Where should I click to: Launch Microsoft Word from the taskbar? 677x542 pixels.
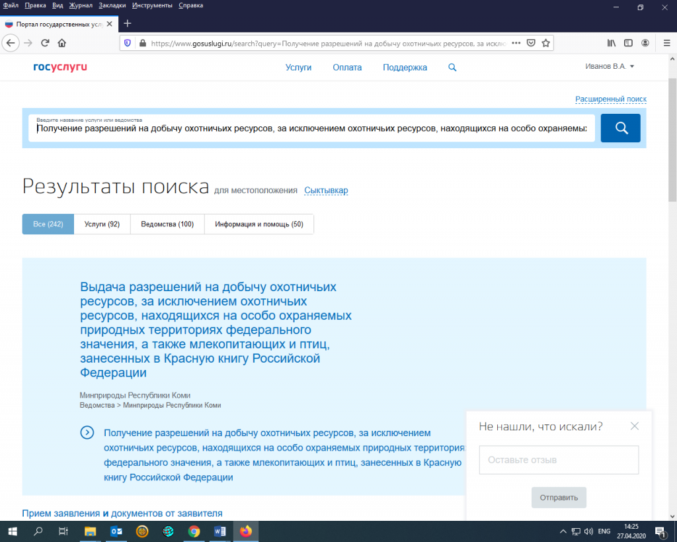click(x=219, y=531)
